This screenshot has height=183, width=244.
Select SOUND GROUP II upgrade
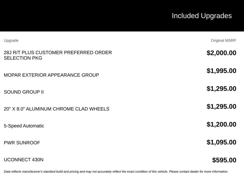[24, 92]
